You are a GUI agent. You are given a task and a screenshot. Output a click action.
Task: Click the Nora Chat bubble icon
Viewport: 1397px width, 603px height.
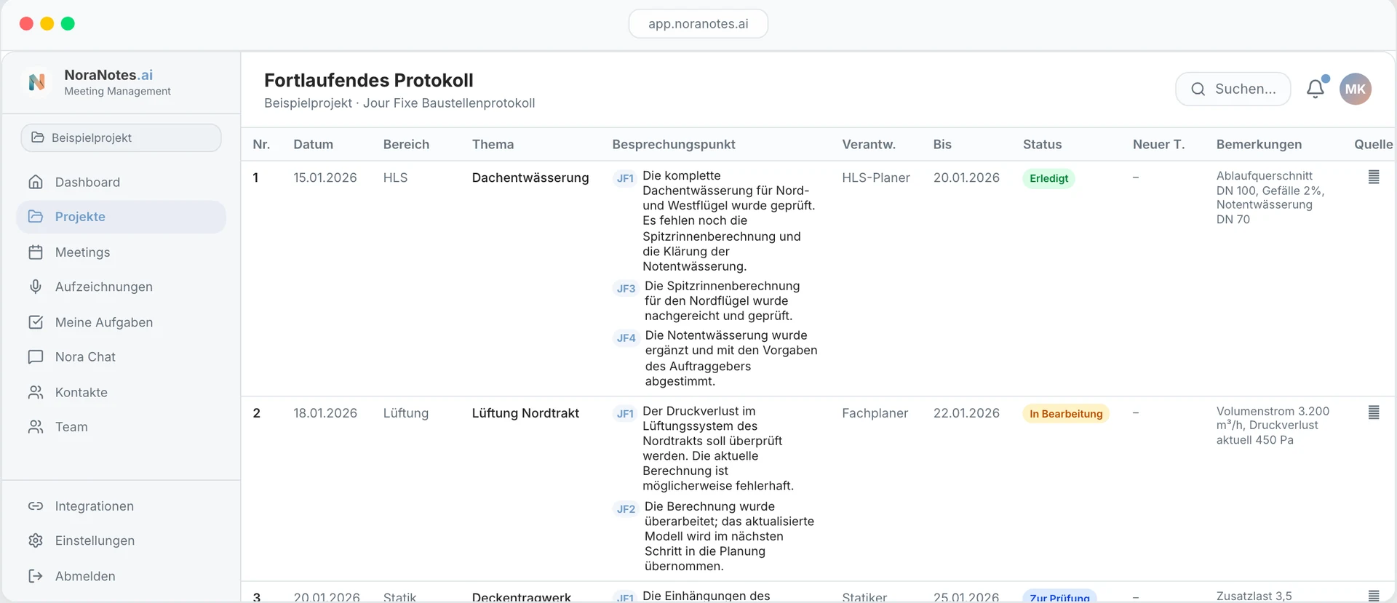click(36, 357)
